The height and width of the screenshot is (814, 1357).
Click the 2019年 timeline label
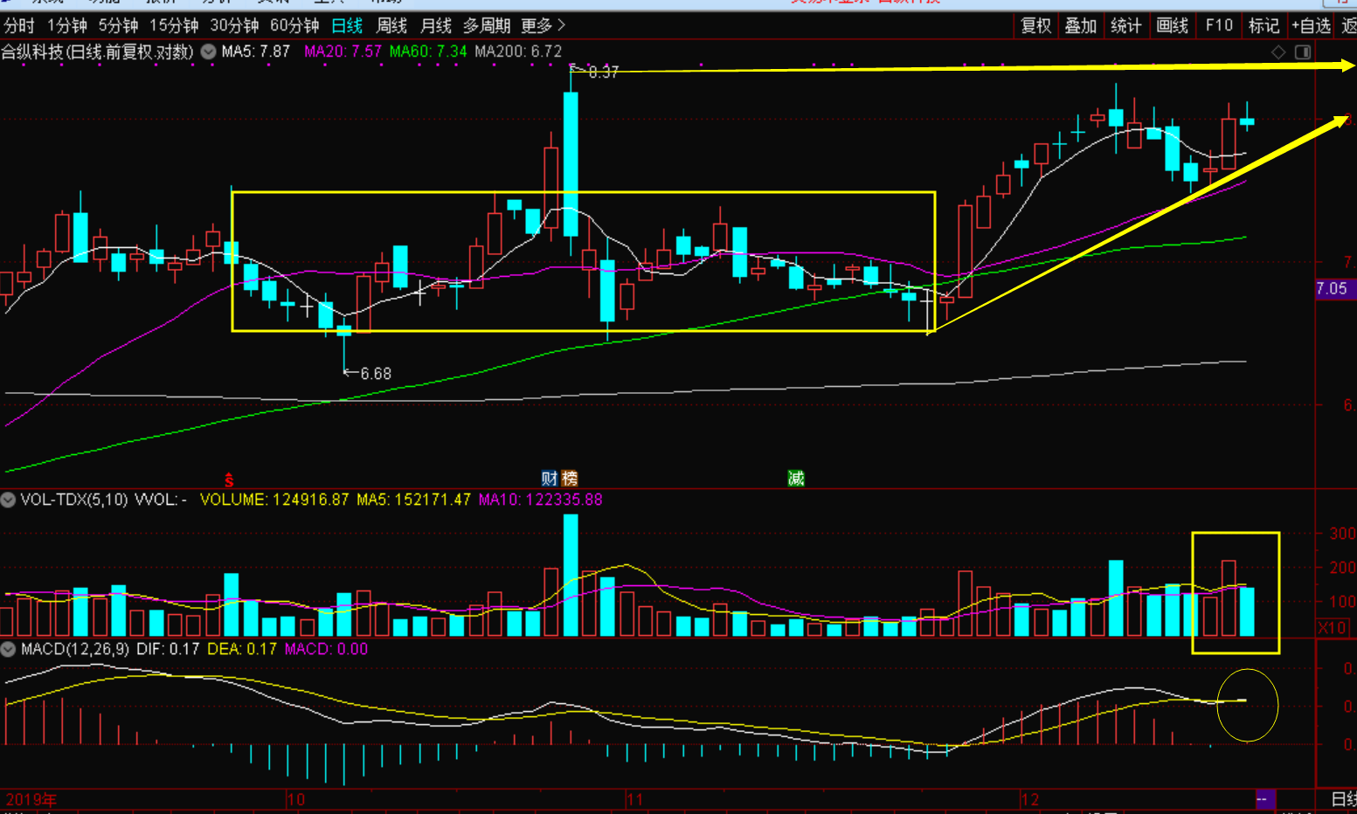(31, 799)
